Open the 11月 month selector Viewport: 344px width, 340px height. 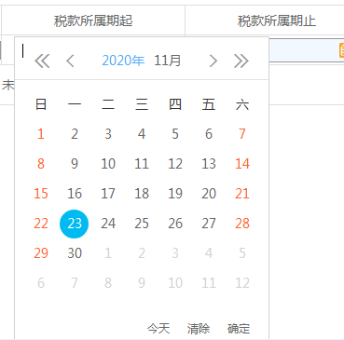click(168, 61)
